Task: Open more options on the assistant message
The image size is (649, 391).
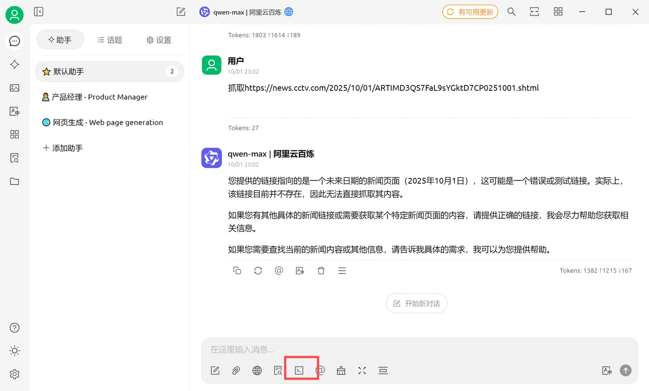Action: tap(342, 270)
